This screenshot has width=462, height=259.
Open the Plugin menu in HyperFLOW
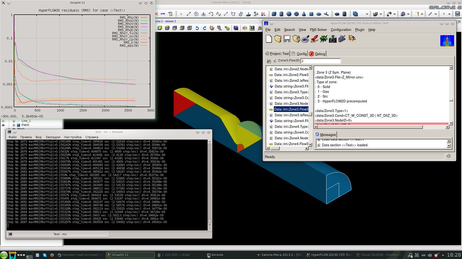[x=360, y=30]
